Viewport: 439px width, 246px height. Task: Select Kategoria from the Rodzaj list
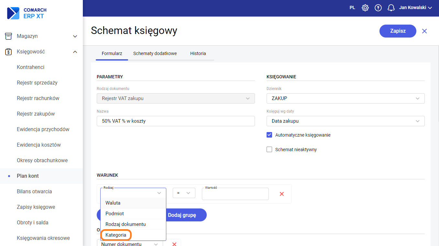point(116,235)
